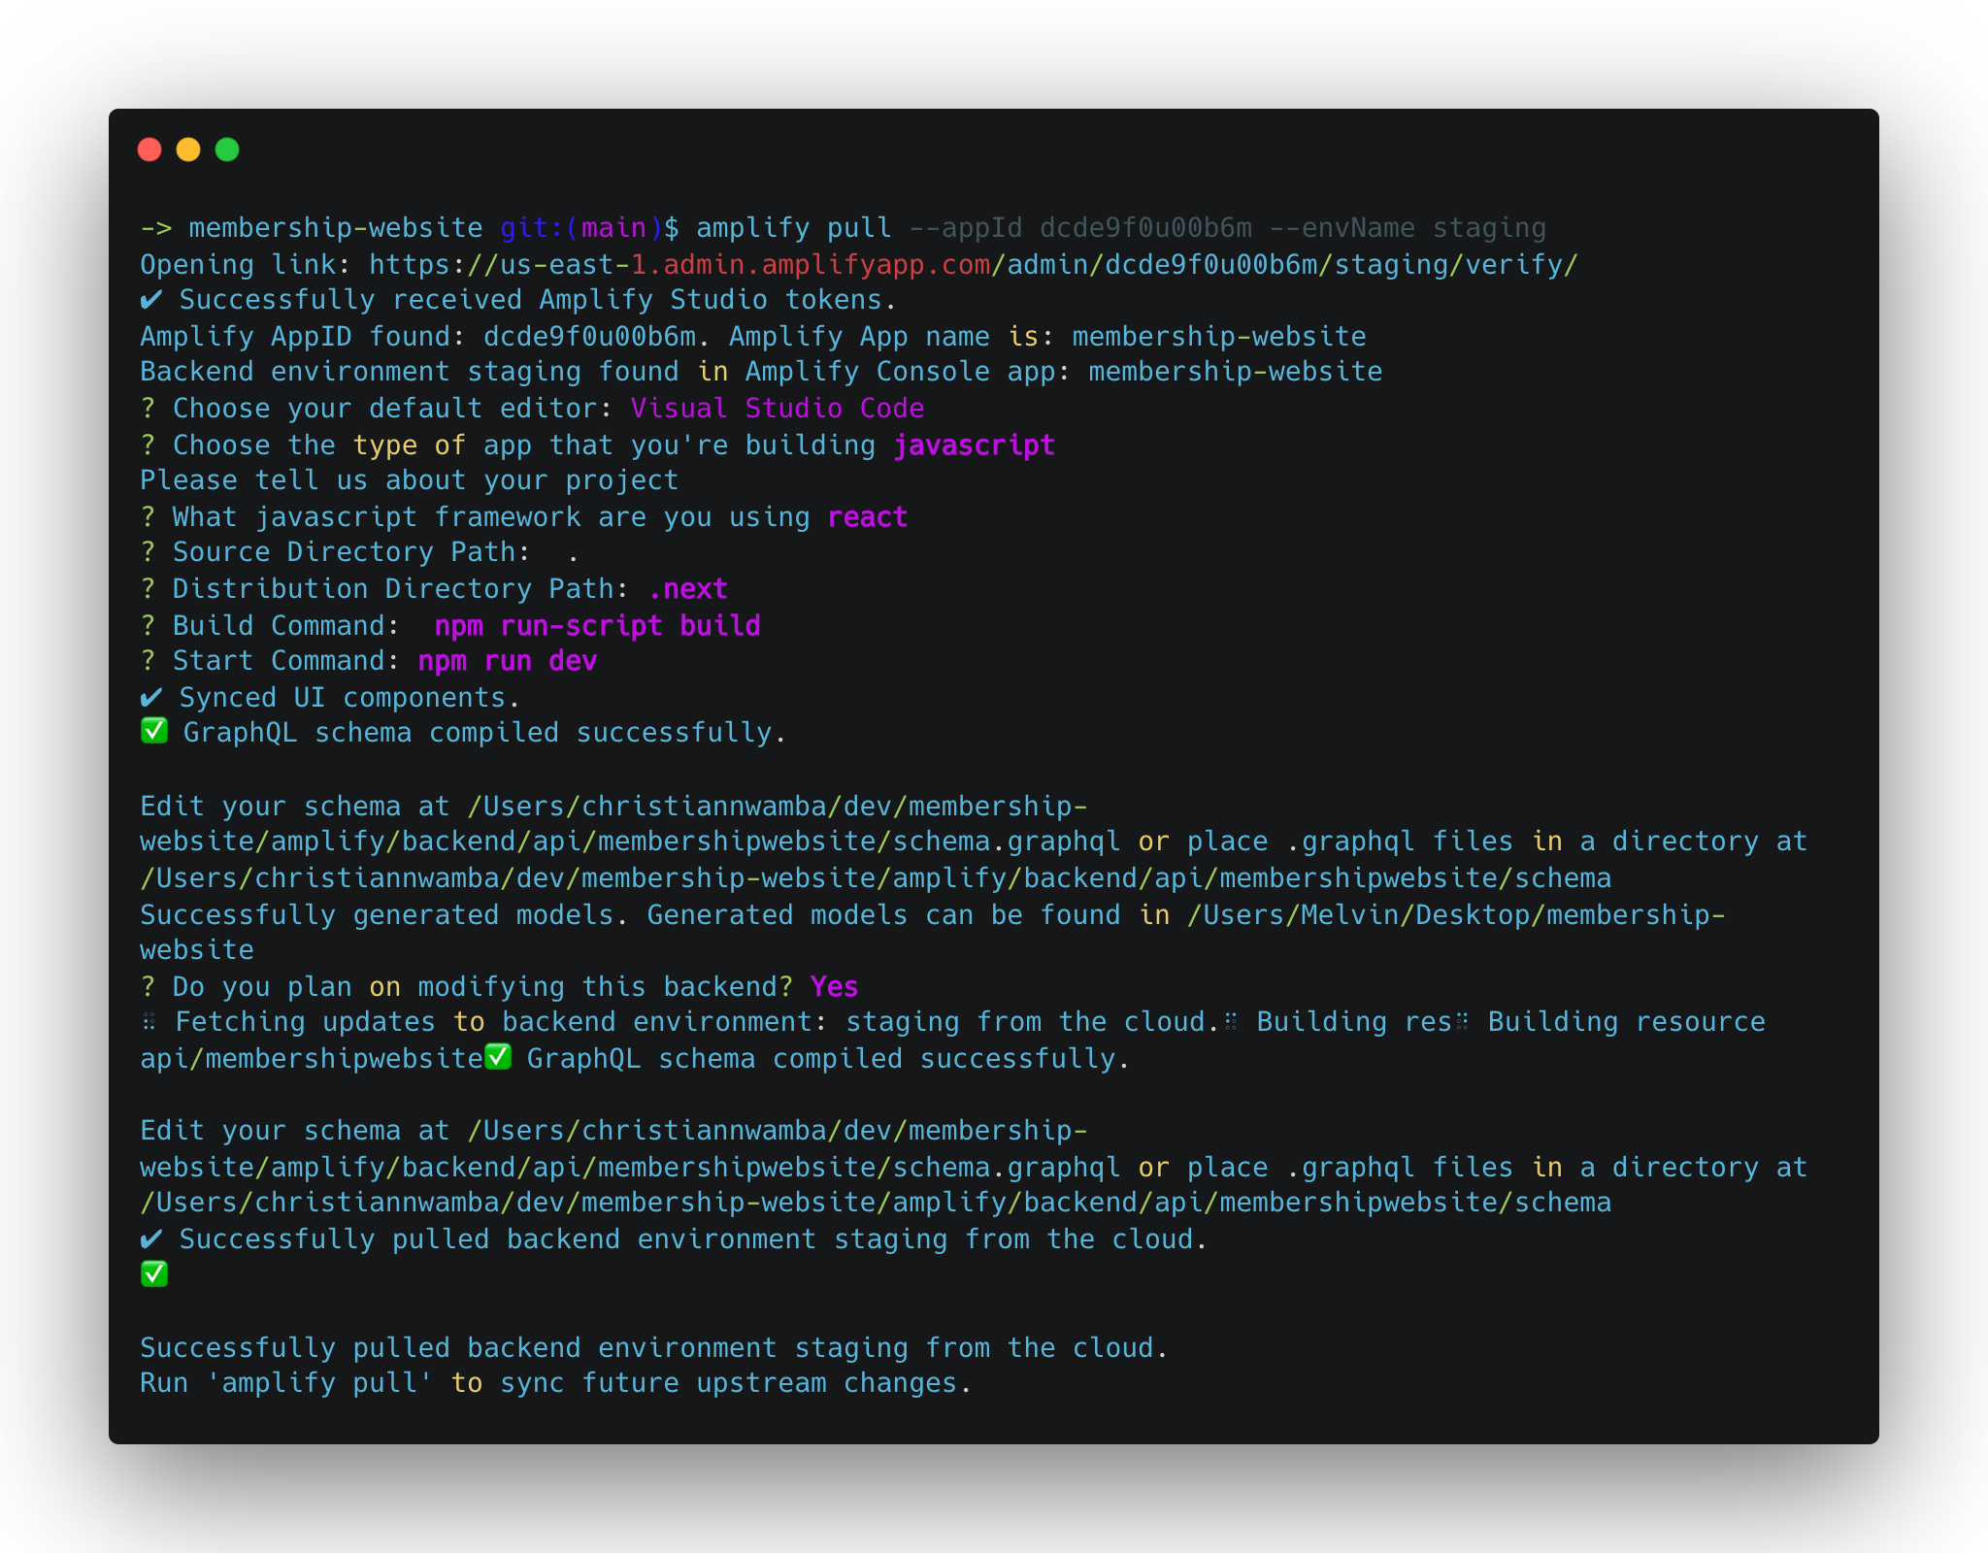Click the '/Users/Melvin/Desktop/membership-' path text

pos(1456,915)
